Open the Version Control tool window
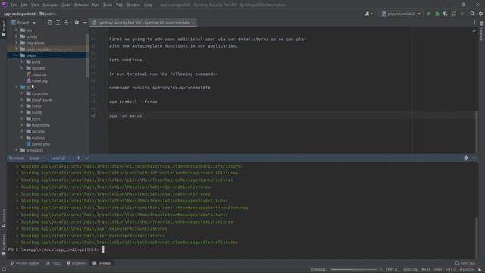 click(25, 263)
